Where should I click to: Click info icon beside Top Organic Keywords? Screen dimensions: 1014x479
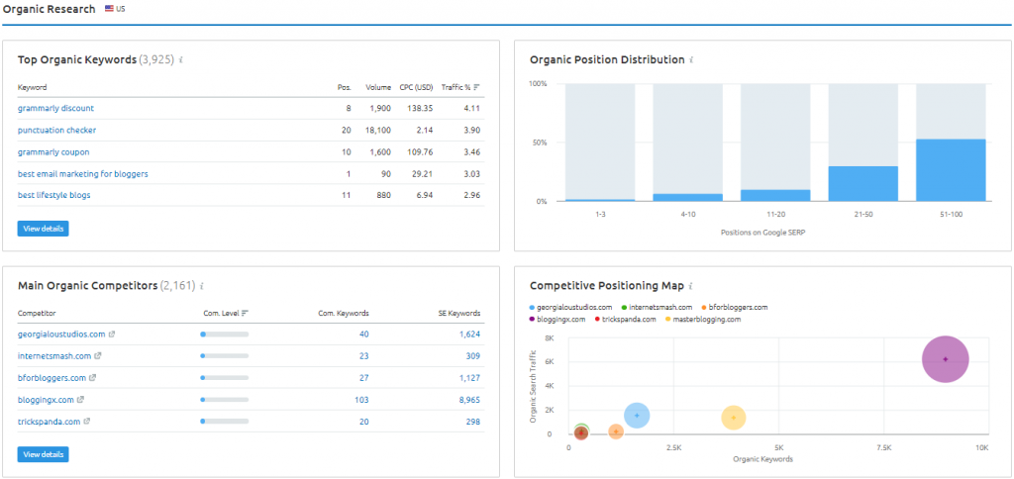[x=181, y=60]
